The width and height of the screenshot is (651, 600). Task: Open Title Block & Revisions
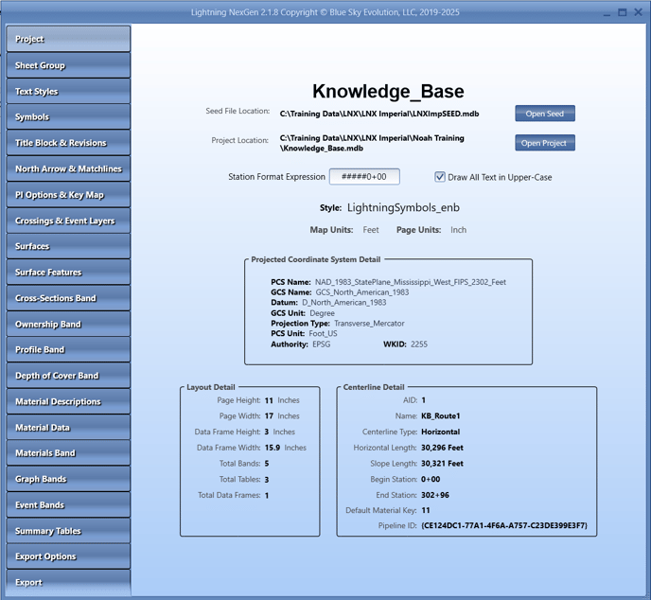(68, 143)
